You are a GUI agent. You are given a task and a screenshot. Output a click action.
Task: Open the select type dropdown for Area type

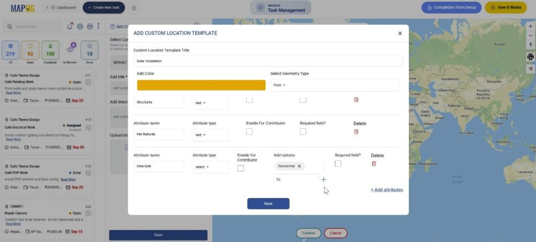[210, 167]
